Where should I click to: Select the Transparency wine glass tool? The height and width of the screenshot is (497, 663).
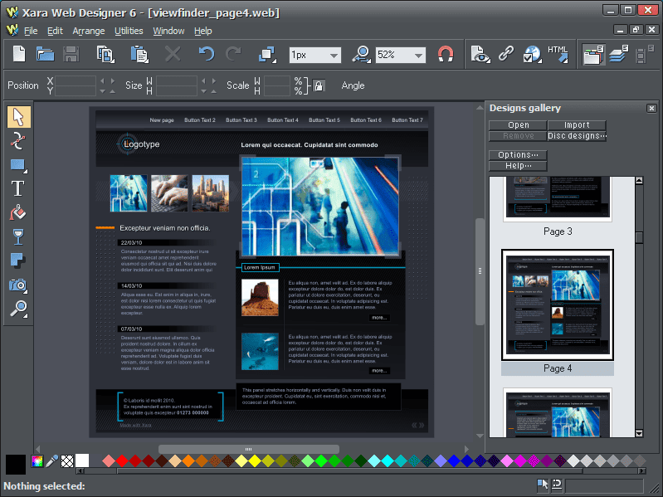[x=17, y=237]
